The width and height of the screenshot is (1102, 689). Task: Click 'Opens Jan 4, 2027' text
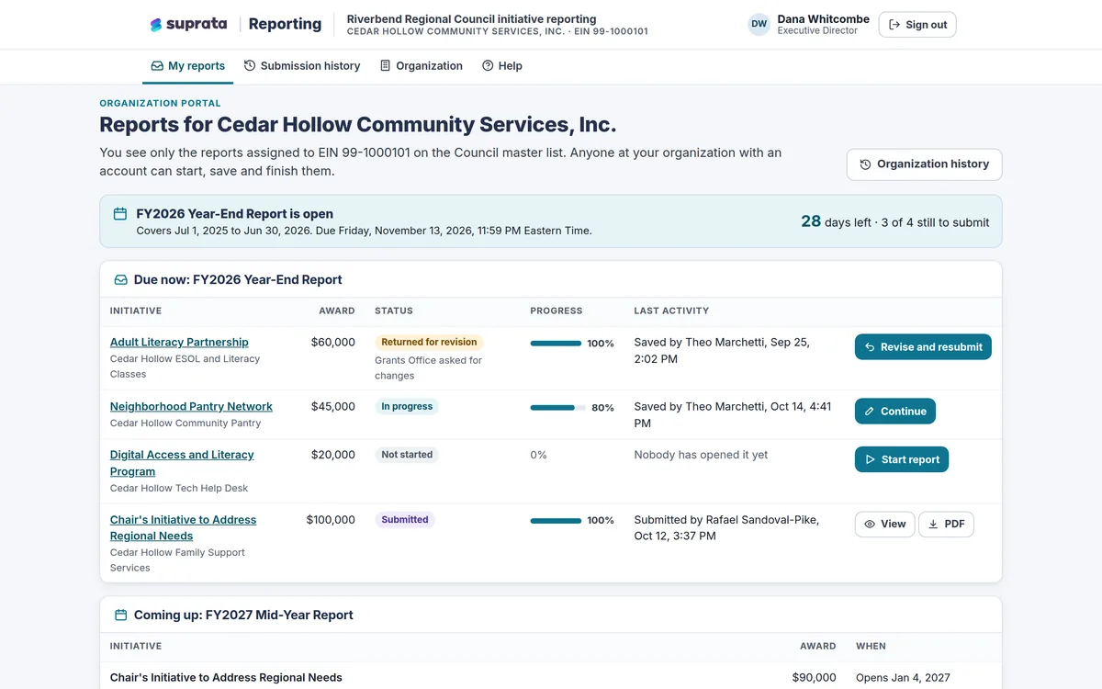[x=904, y=677]
